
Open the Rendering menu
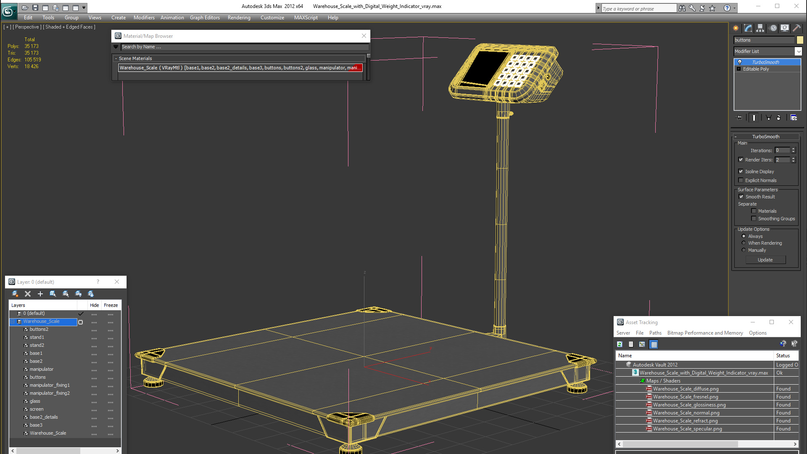pyautogui.click(x=239, y=18)
